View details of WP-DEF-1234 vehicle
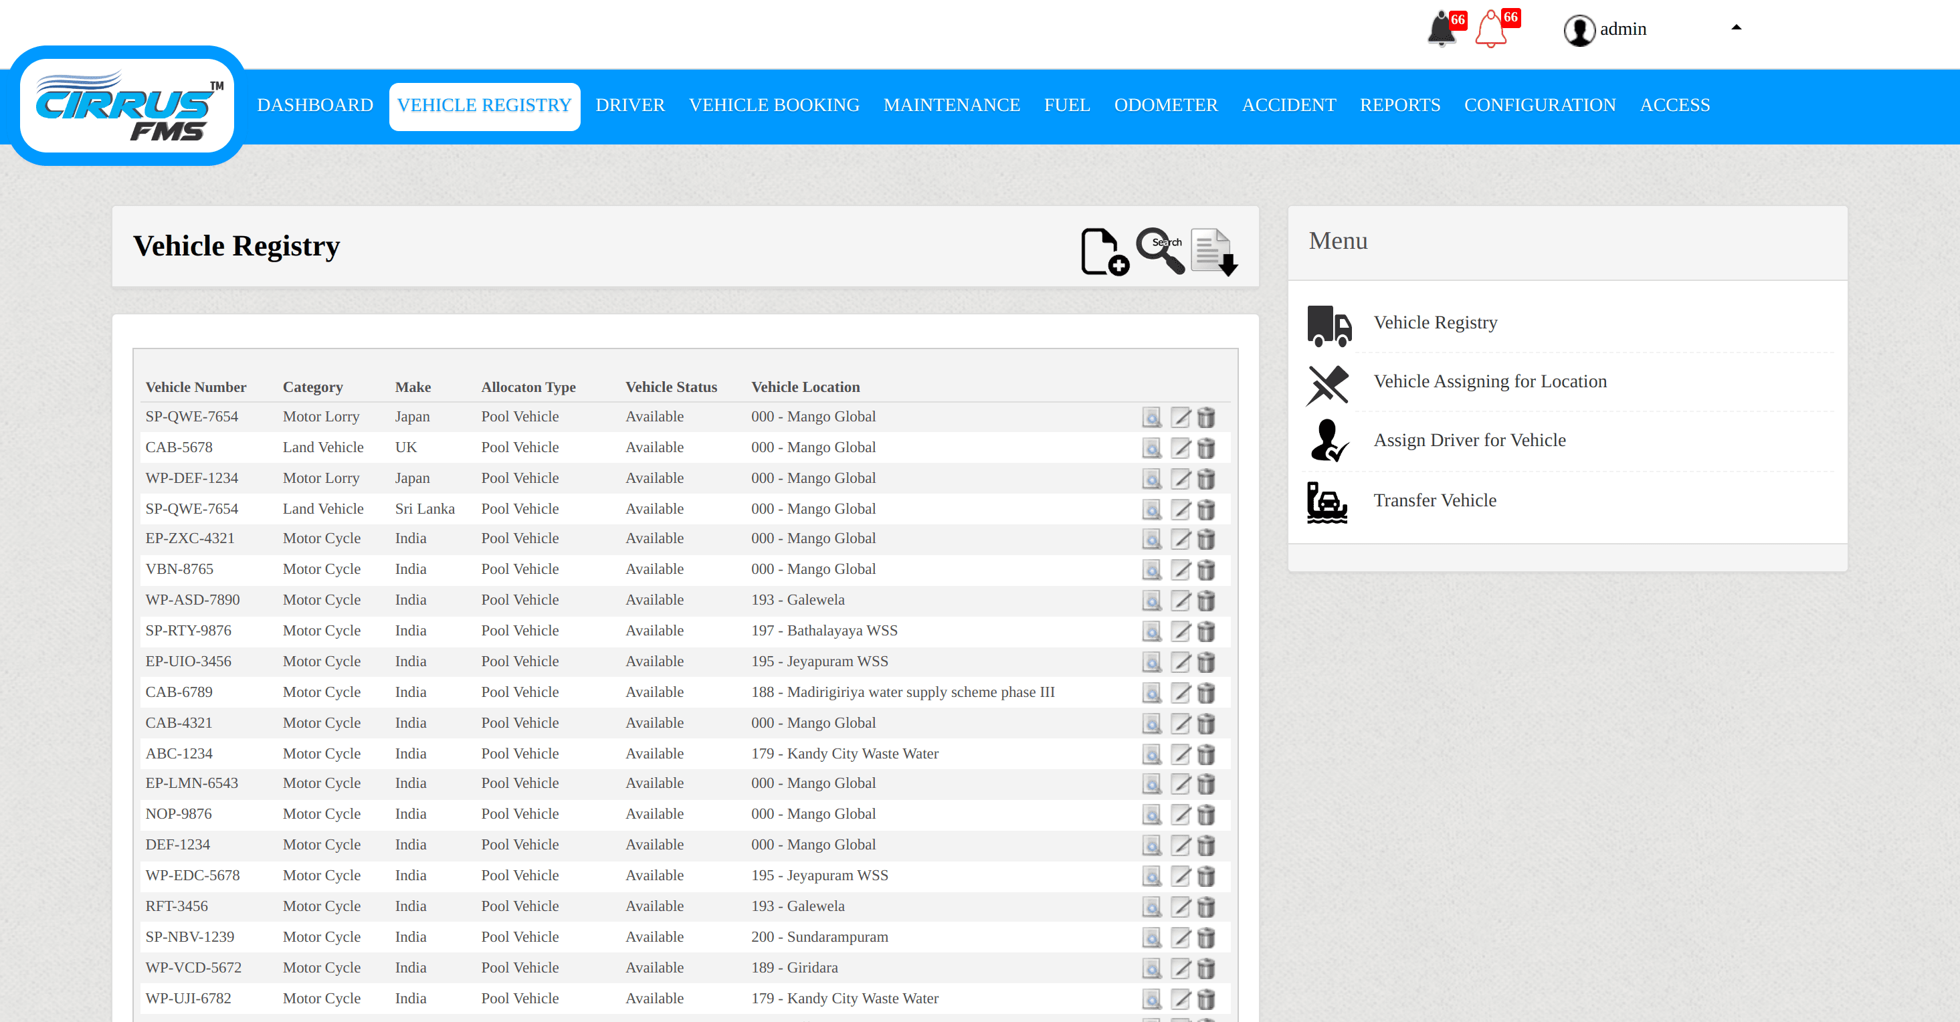The height and width of the screenshot is (1022, 1960). (x=1151, y=479)
